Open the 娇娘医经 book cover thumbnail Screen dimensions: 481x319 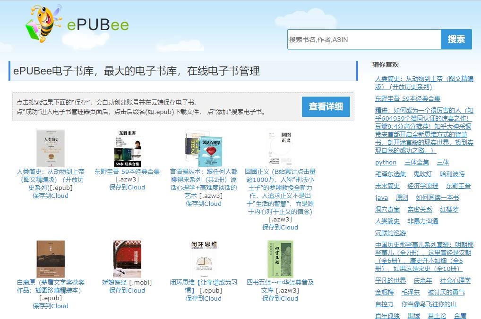click(x=127, y=259)
